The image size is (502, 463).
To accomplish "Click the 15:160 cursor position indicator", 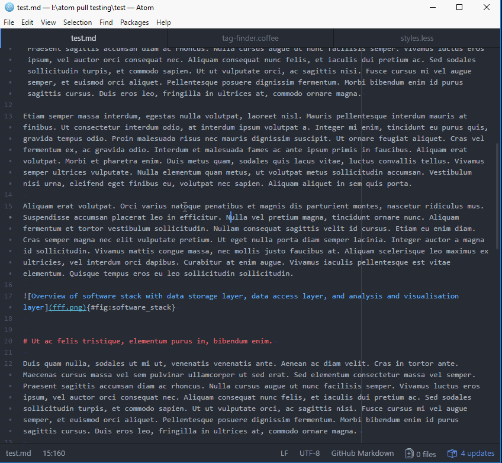I will pos(53,453).
